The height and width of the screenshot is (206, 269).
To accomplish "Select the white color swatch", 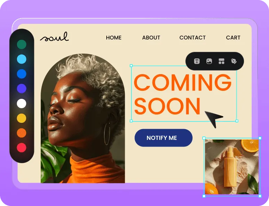I will (x=22, y=103).
